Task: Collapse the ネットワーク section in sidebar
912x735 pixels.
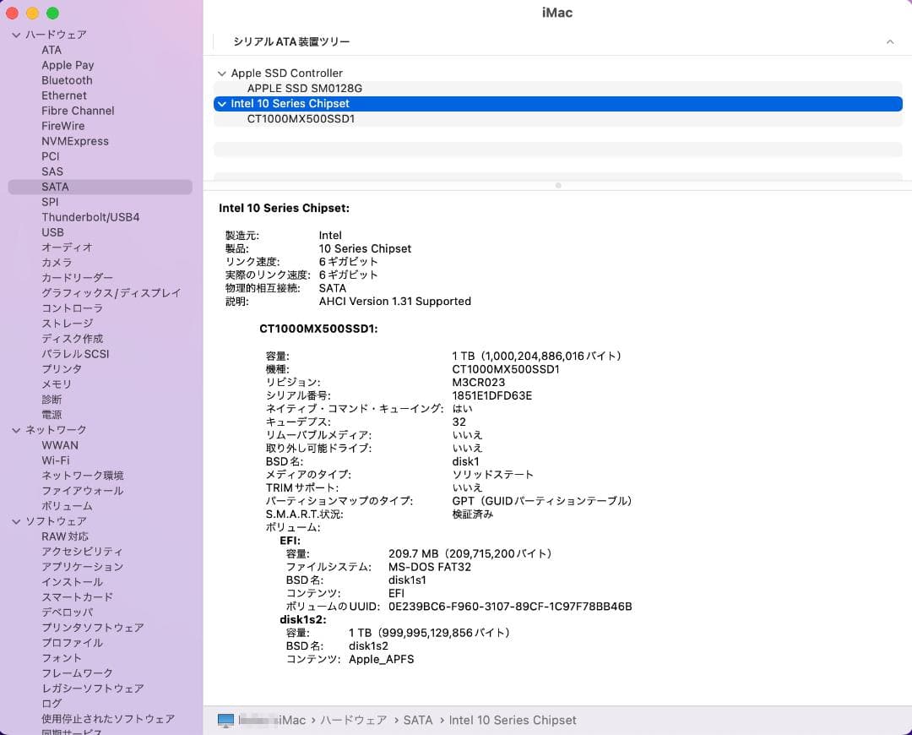Action: (16, 430)
